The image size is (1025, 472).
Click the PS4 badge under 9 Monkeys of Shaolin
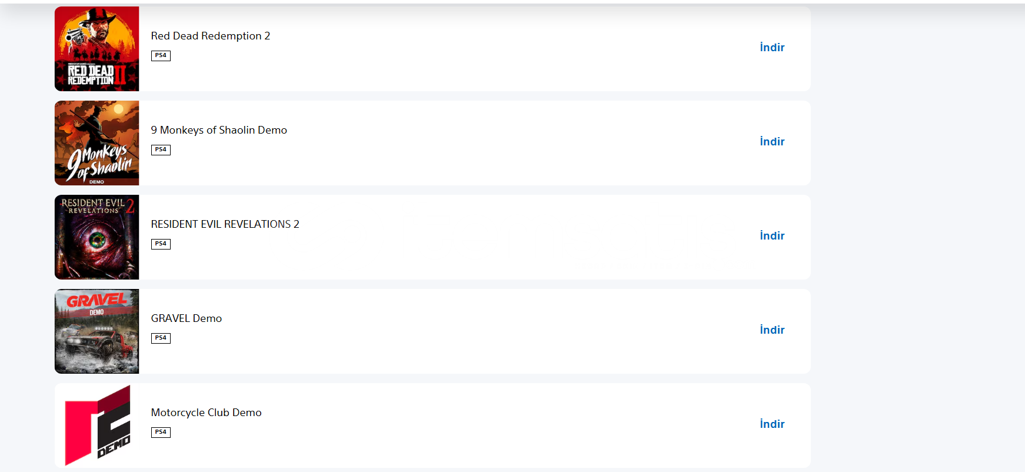tap(161, 150)
